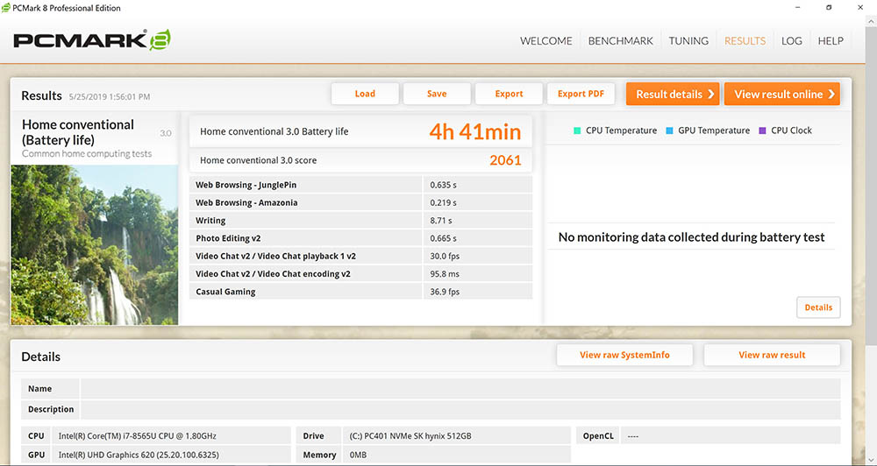
Task: Click the CPU Temperature legend square
Action: 577,131
